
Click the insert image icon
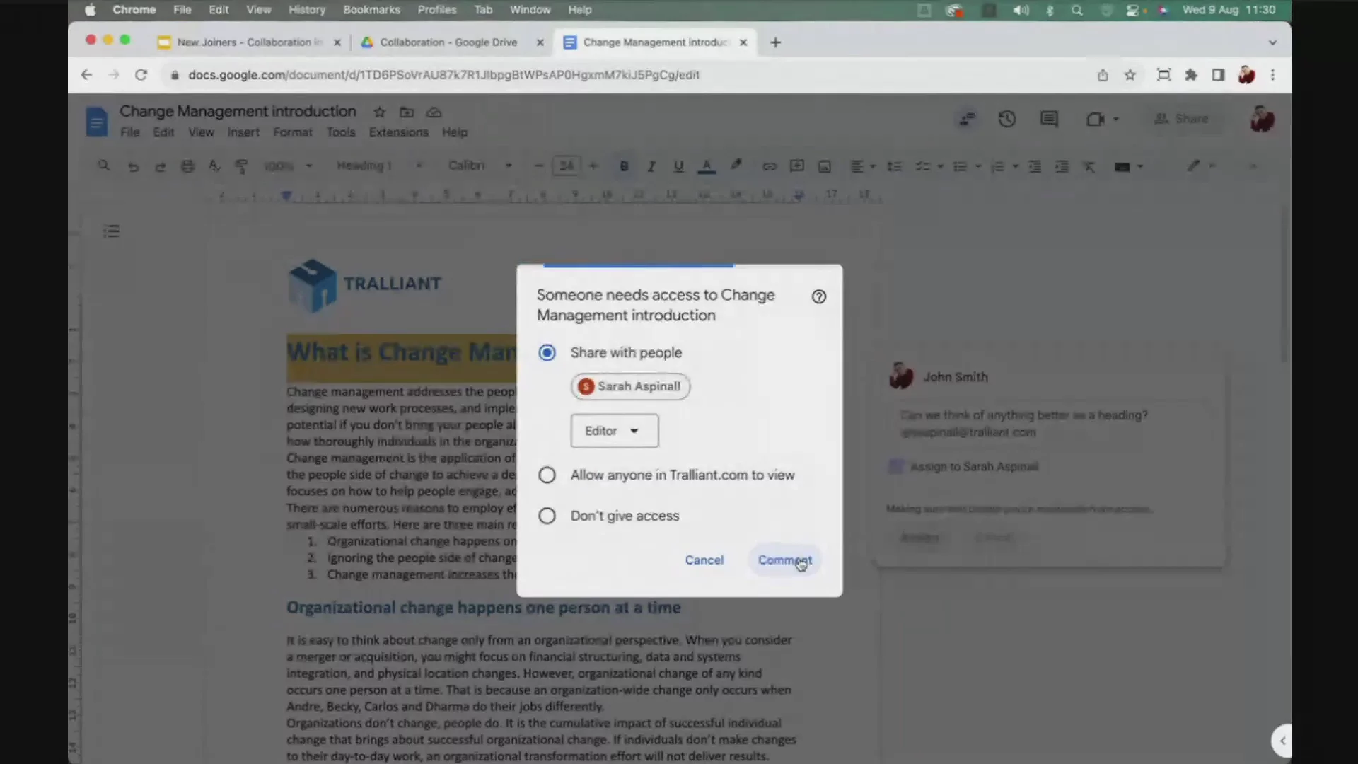[x=824, y=166]
